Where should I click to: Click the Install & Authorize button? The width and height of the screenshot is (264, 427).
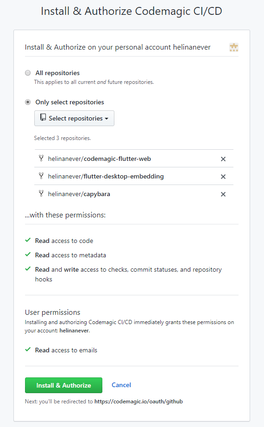point(64,385)
